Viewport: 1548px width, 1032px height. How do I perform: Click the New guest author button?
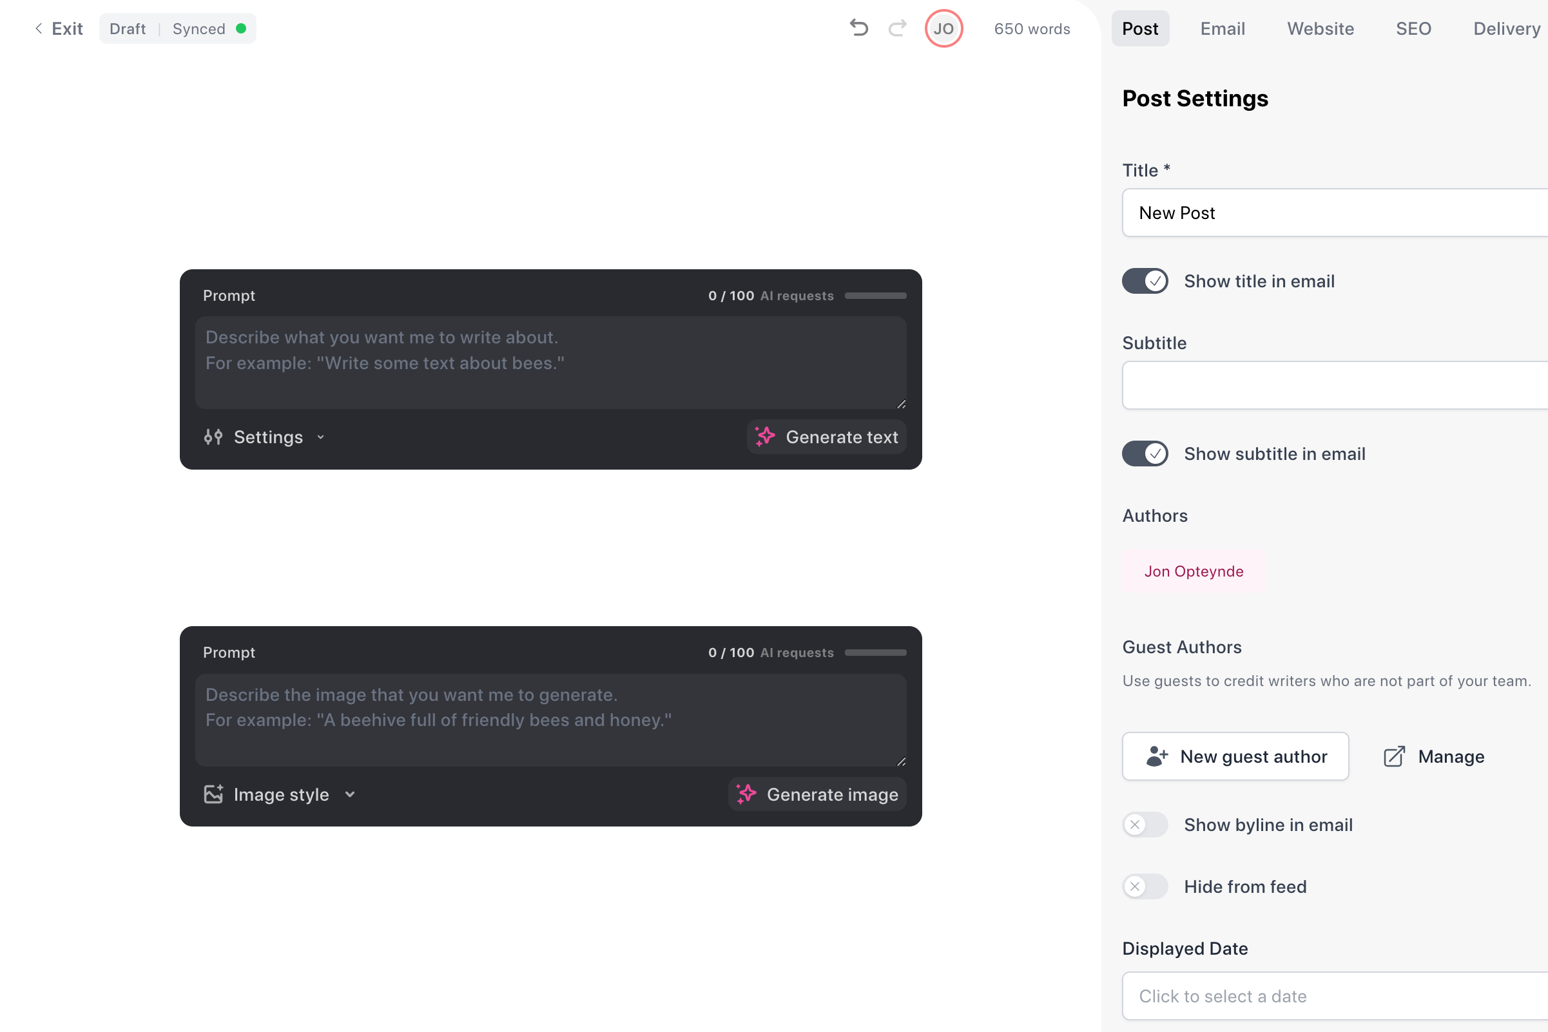[1235, 756]
